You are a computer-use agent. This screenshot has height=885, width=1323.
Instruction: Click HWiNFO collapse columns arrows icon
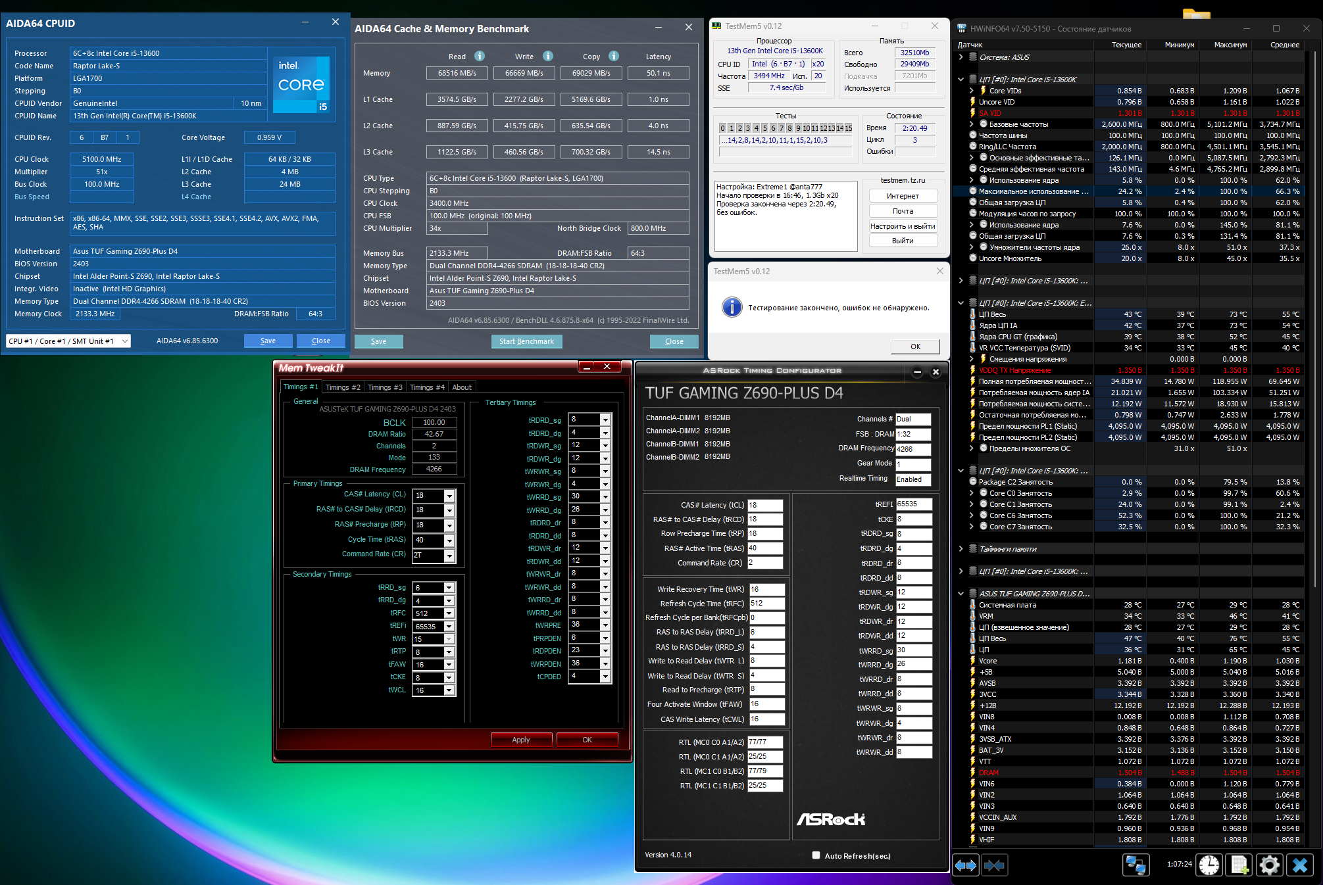[995, 865]
